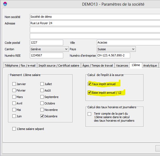
Task: Select the Ville field containing Acacias
Action: point(128,43)
